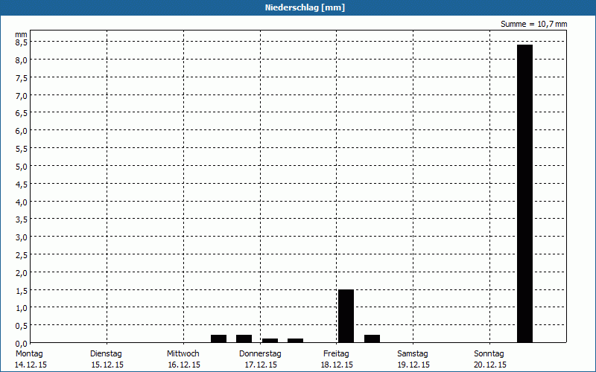This screenshot has width=596, height=372.
Task: Click the 4,5 value on the y-axis
Action: [22, 184]
